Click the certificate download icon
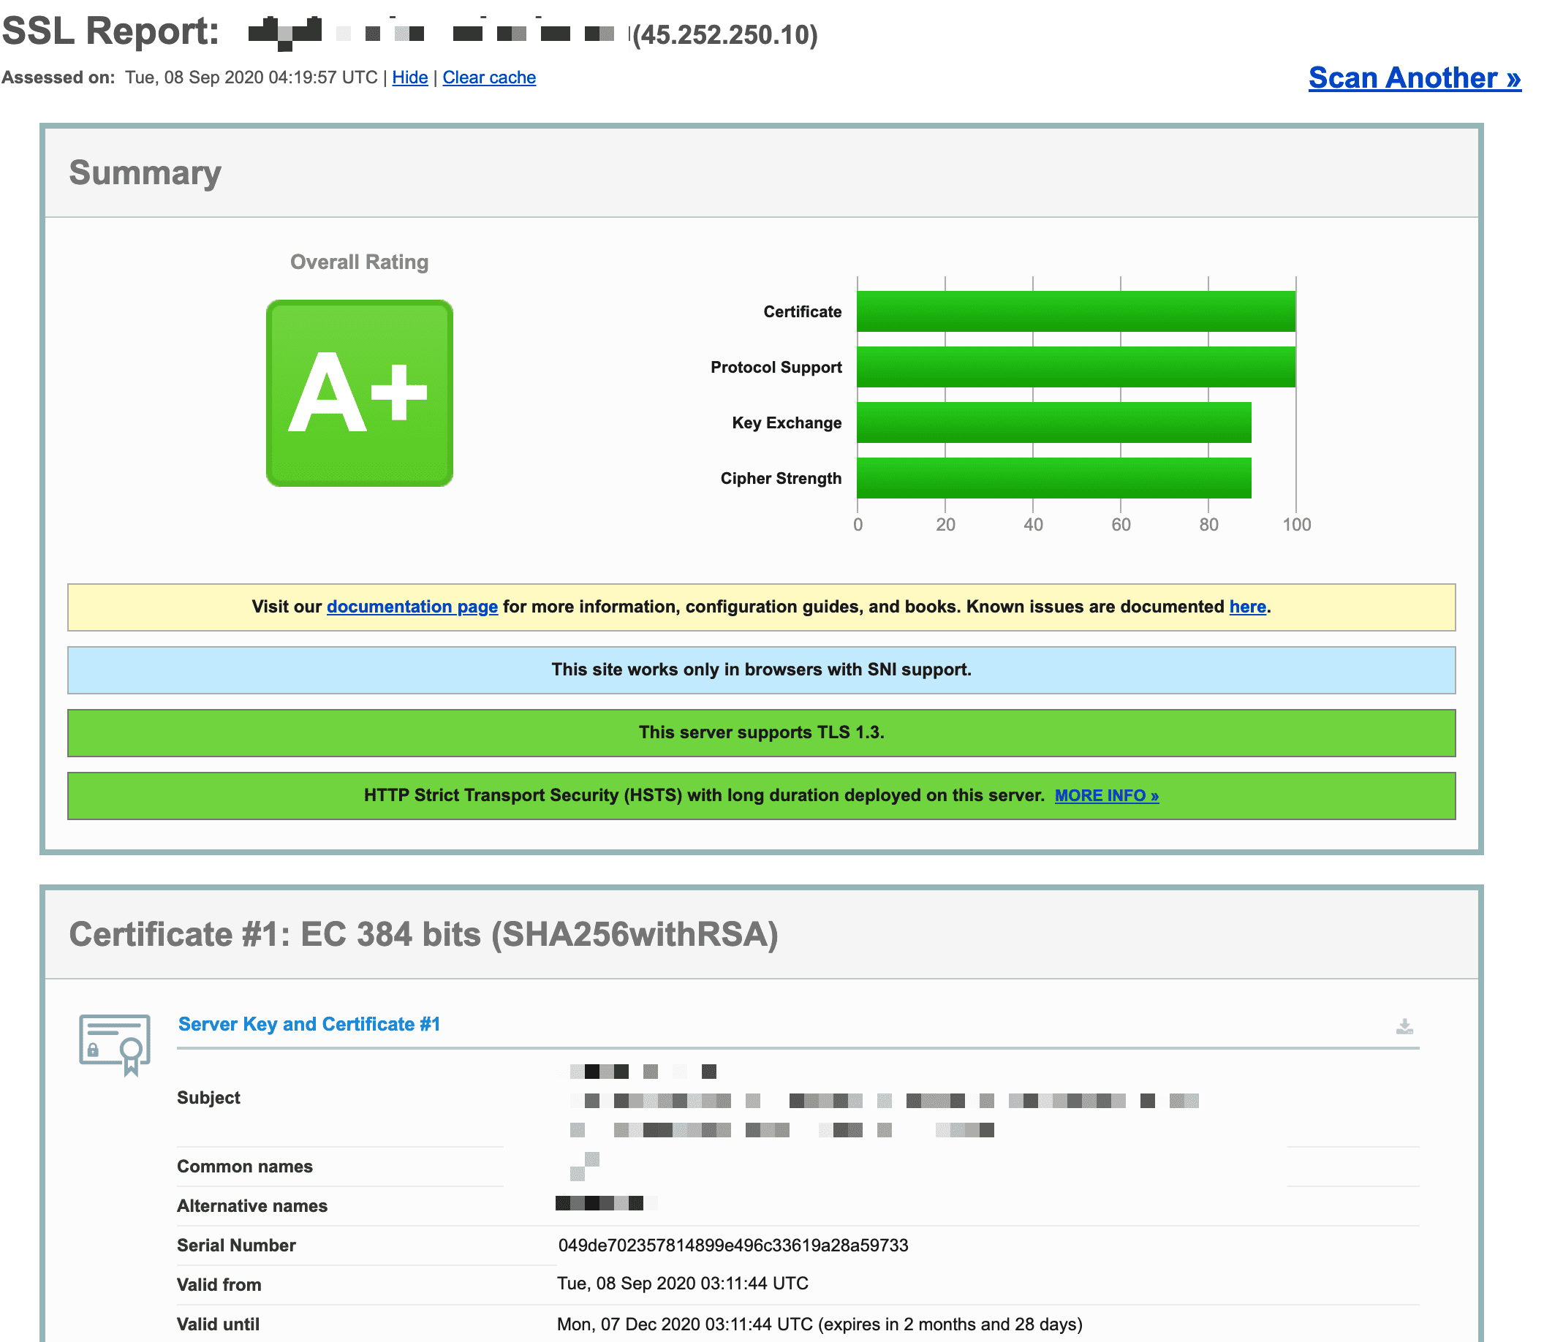The width and height of the screenshot is (1544, 1342). [1405, 1028]
